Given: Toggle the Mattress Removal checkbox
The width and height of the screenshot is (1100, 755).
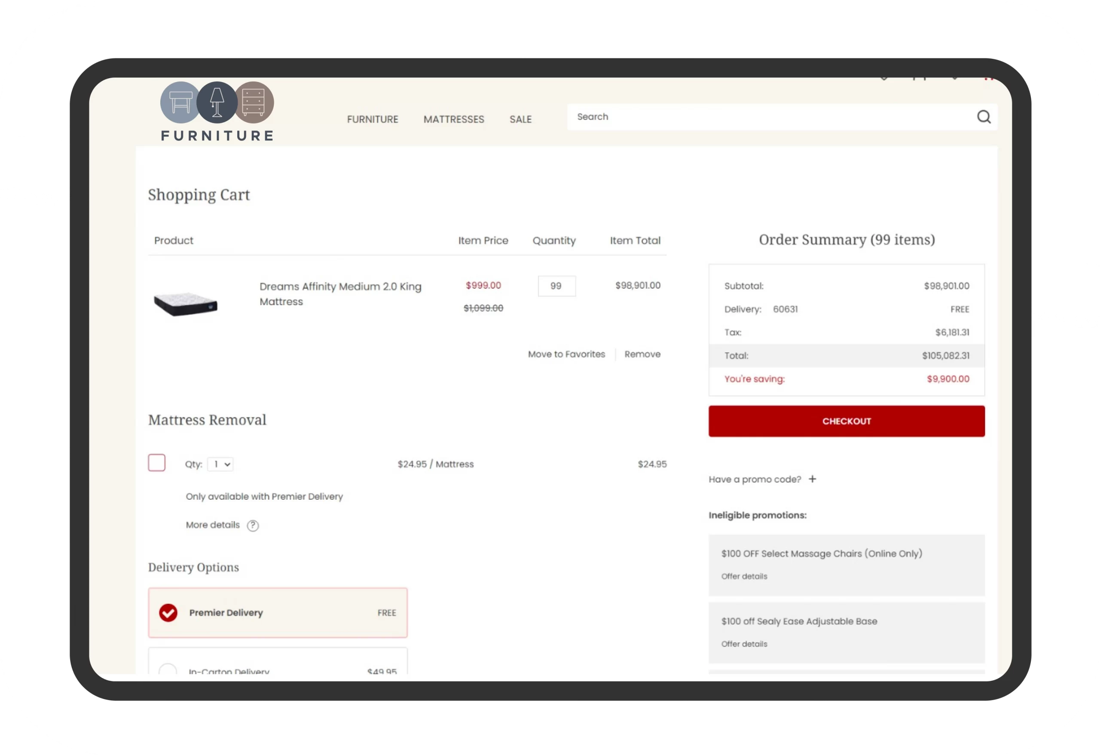Looking at the screenshot, I should pyautogui.click(x=157, y=463).
